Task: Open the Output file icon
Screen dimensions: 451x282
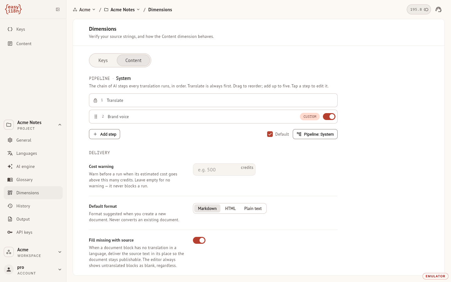Action: (10, 219)
